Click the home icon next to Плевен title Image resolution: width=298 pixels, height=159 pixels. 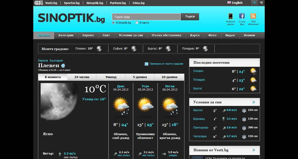coord(63,66)
